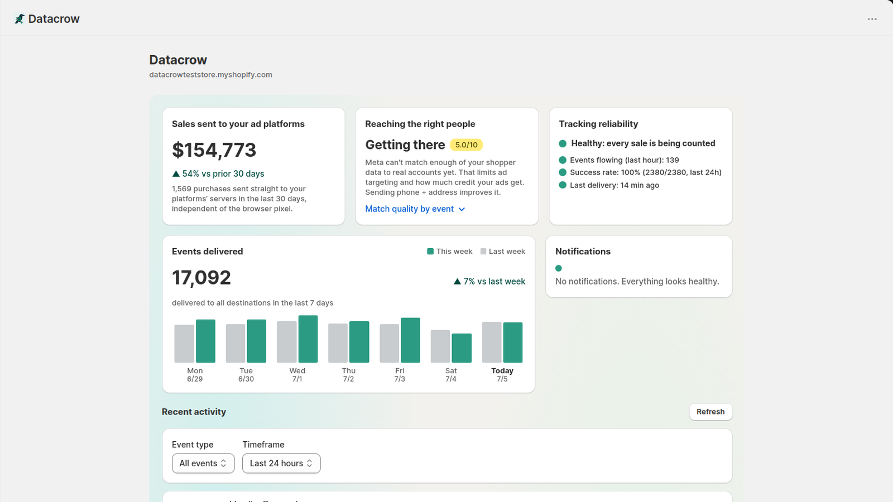Screen dimensions: 893x502
Task: Refresh the recent activity list
Action: click(710, 412)
